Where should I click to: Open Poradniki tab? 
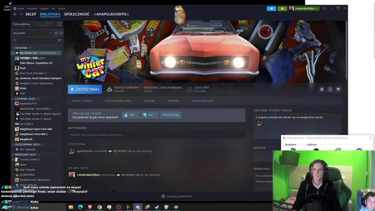(173, 101)
